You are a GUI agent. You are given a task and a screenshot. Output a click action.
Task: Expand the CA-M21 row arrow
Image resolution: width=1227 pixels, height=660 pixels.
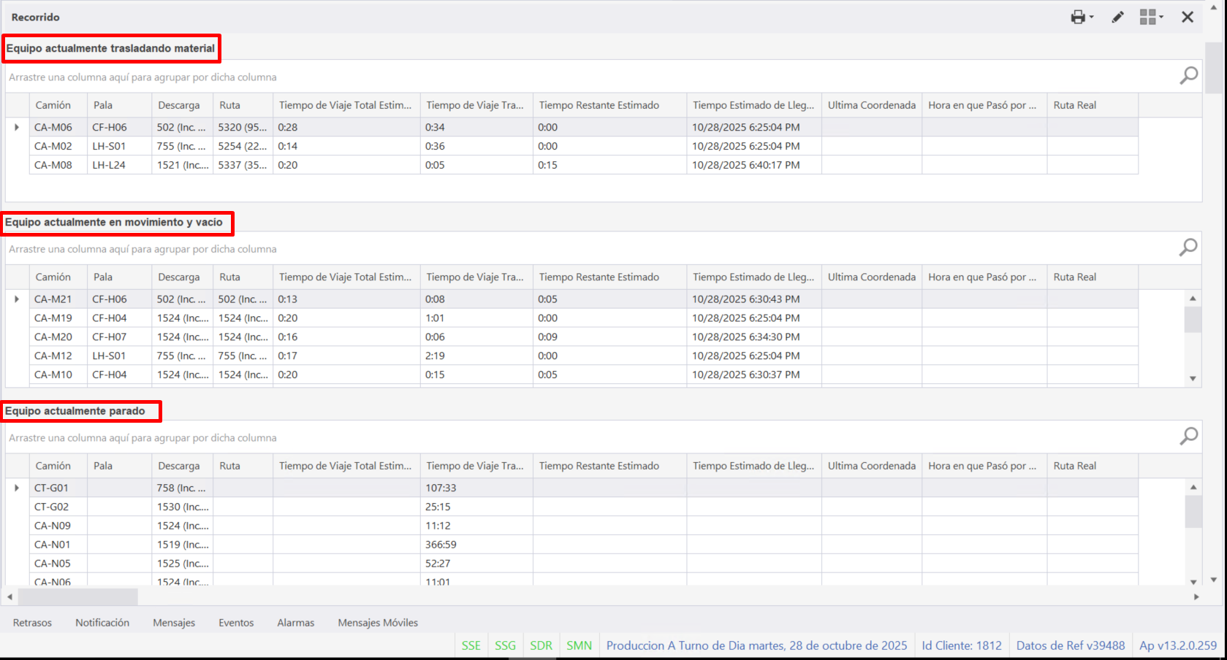tap(17, 299)
